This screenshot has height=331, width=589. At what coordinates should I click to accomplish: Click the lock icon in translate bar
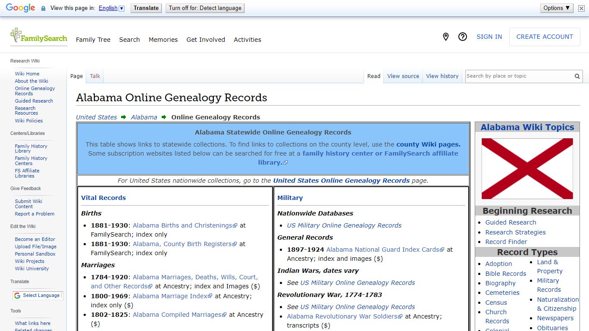pyautogui.click(x=43, y=8)
